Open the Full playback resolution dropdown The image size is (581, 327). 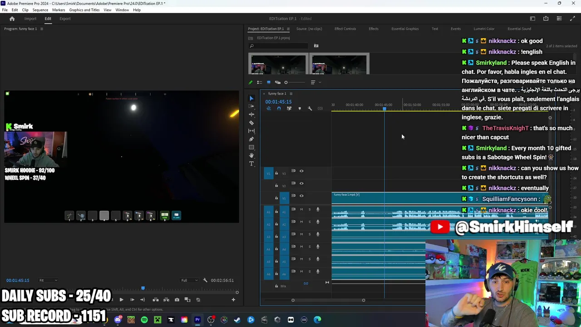190,280
